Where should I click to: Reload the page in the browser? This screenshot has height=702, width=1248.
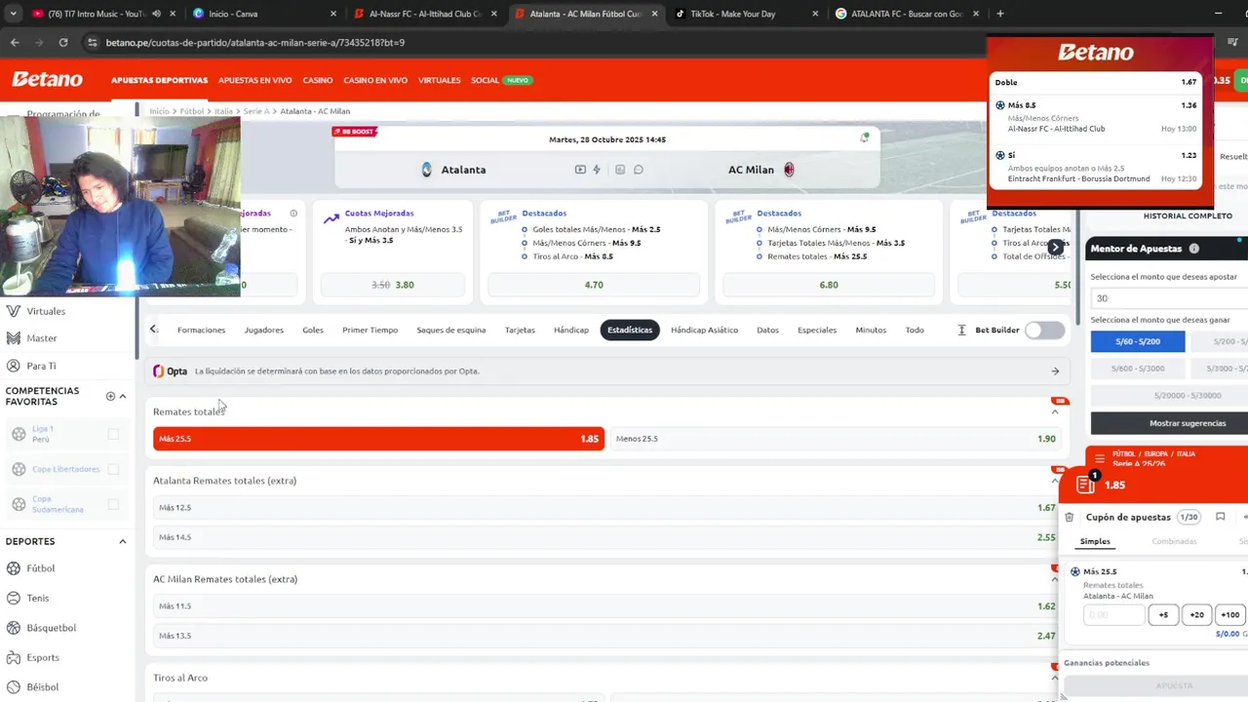63,43
